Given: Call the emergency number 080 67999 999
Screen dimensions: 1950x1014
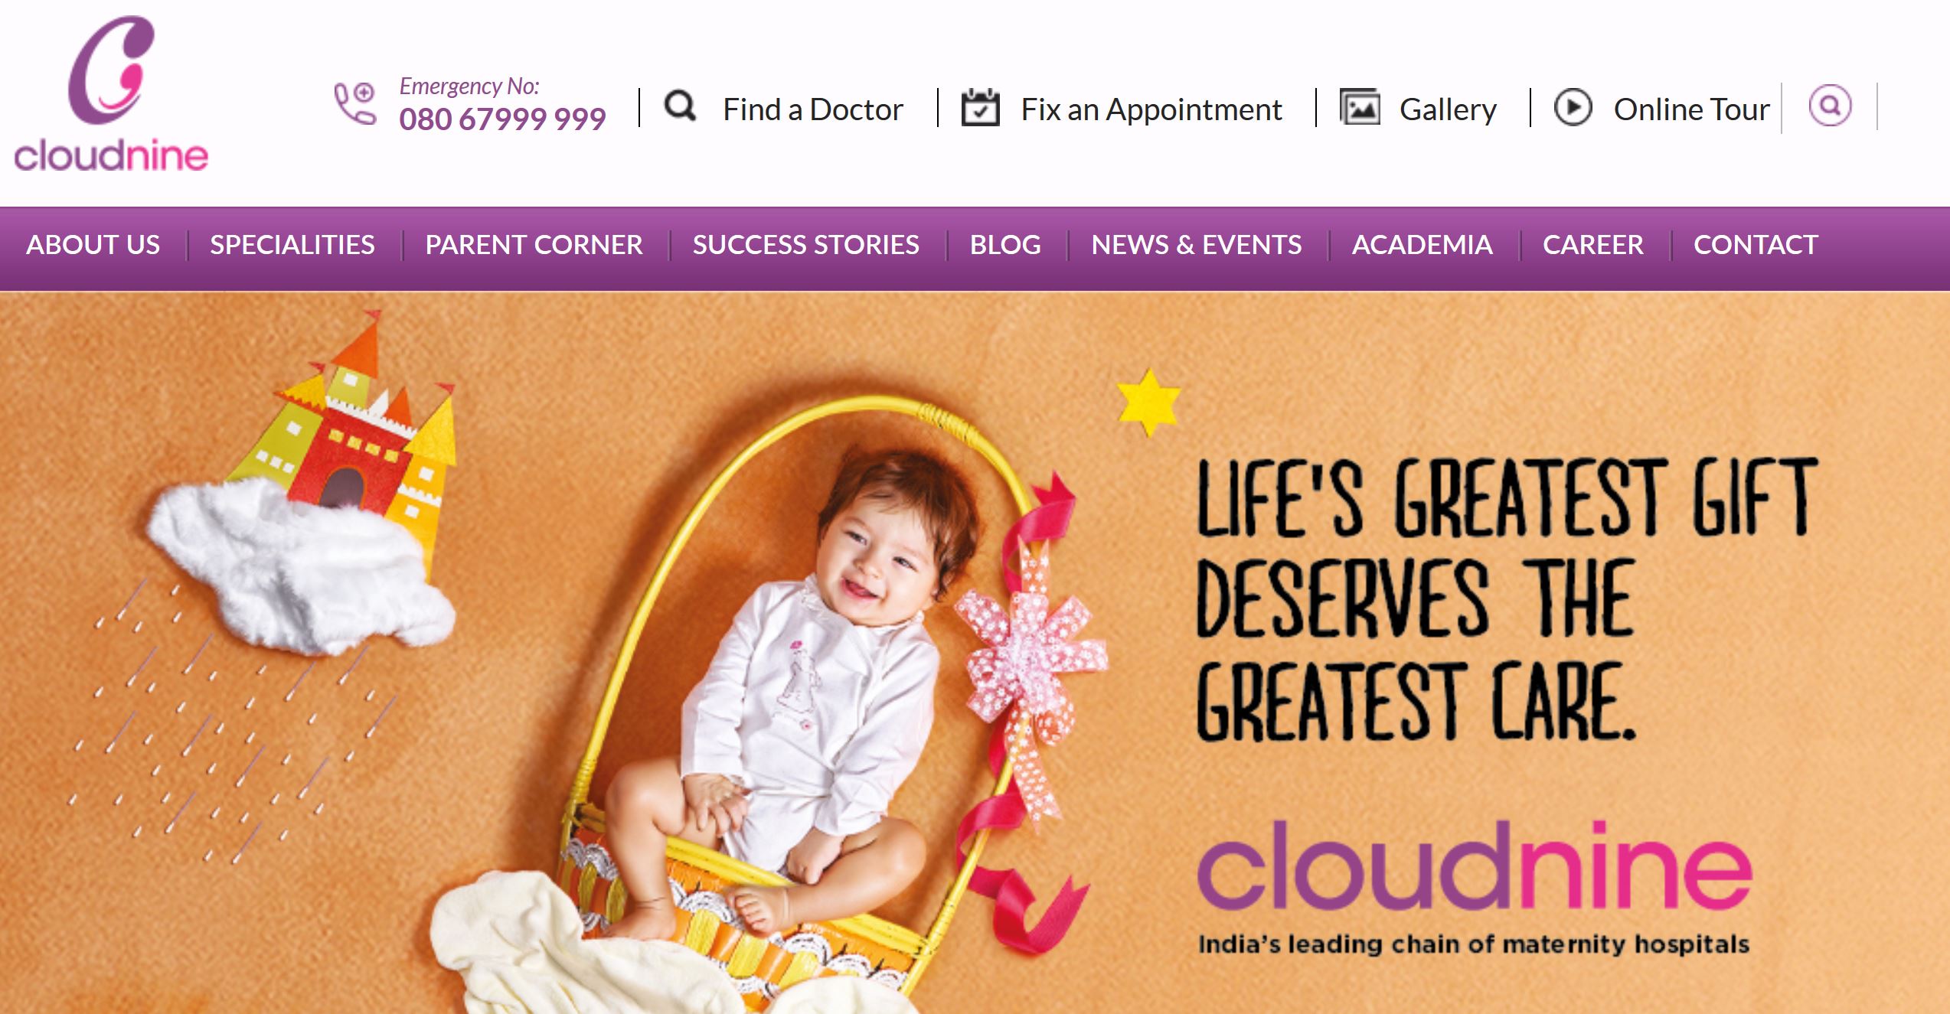Looking at the screenshot, I should coord(502,119).
